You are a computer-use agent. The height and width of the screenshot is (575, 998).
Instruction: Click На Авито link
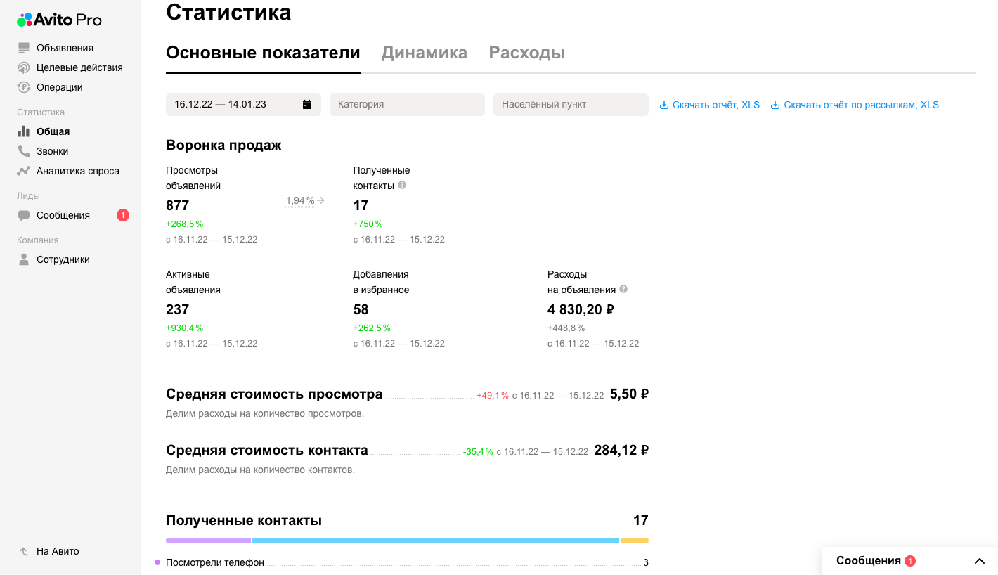pos(58,551)
